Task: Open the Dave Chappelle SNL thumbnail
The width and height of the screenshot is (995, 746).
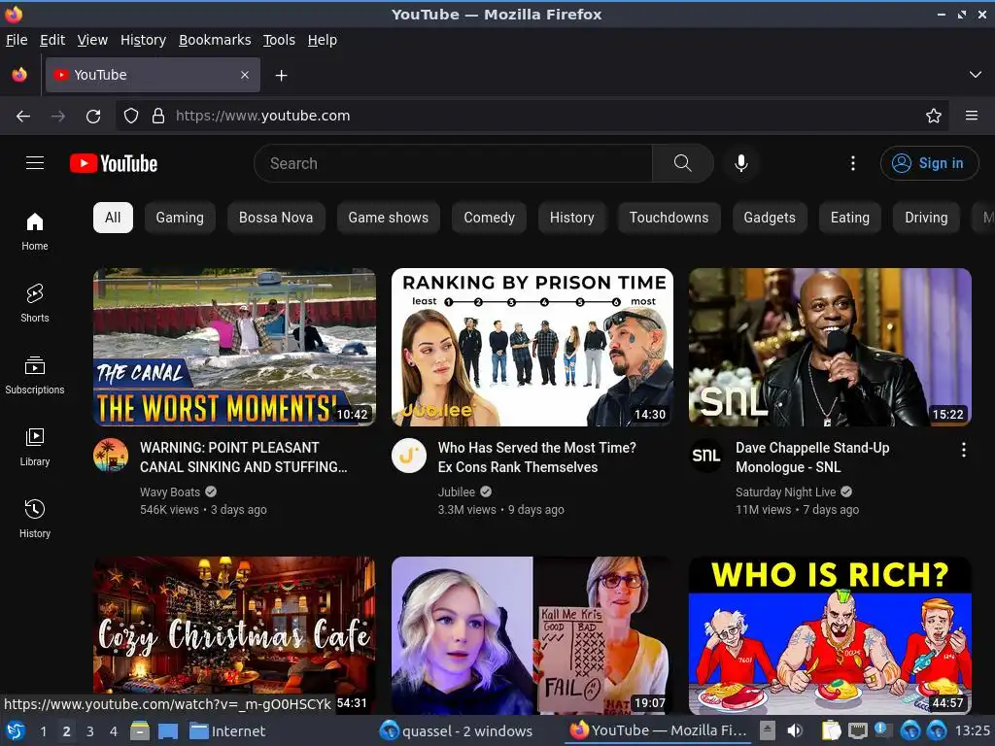Action: pyautogui.click(x=830, y=347)
